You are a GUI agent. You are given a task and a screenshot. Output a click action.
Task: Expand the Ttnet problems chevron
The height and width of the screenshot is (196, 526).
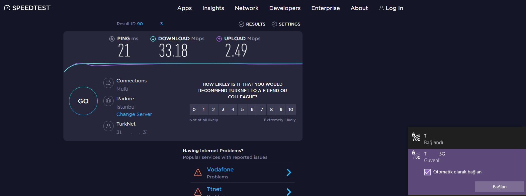[289, 192]
